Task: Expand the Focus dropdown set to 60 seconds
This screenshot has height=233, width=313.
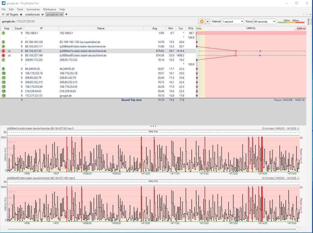Action: coord(264,22)
